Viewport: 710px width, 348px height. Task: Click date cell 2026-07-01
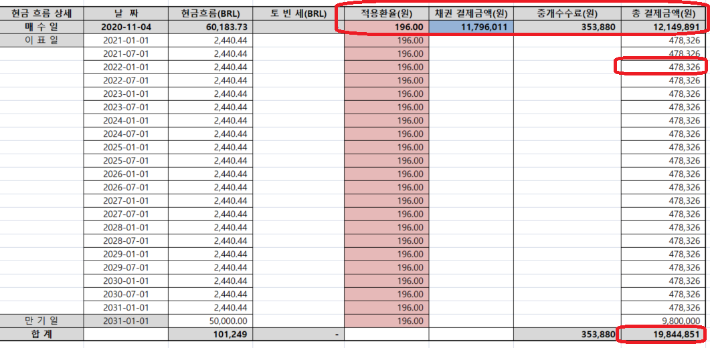coord(126,187)
